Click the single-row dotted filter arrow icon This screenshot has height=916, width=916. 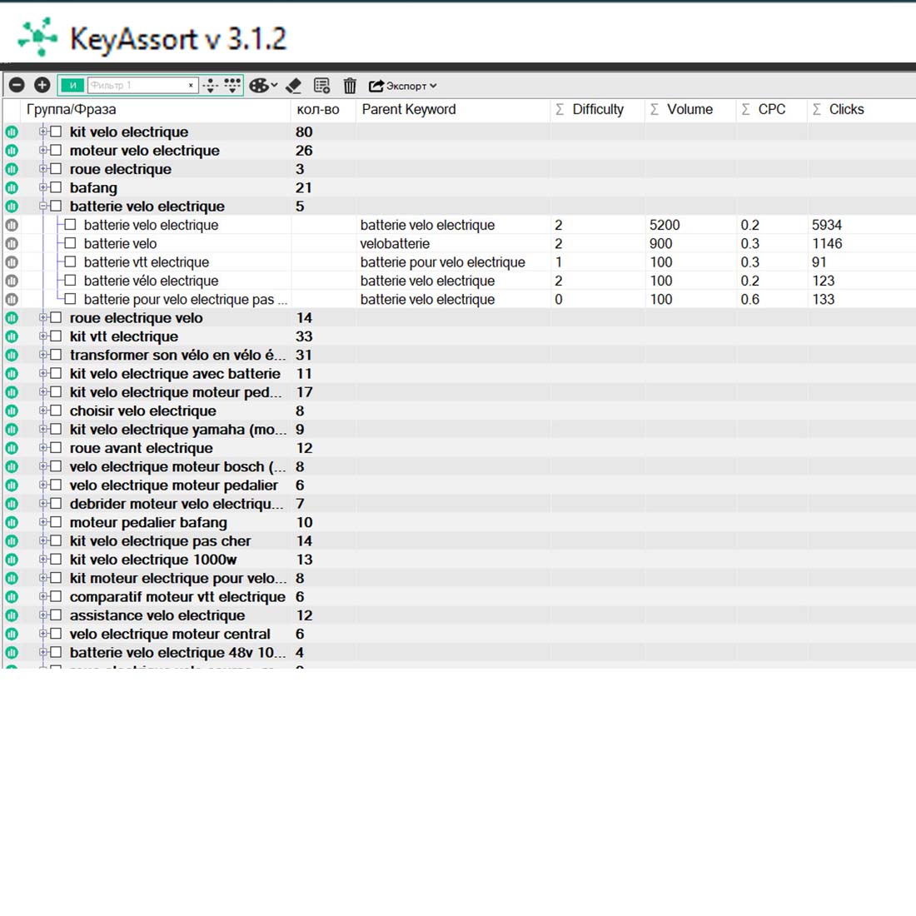tap(211, 86)
